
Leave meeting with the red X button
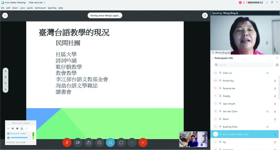pos(143,142)
